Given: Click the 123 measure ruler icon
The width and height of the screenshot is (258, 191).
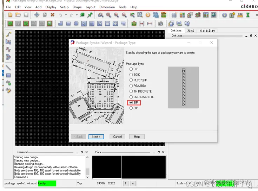Looking at the screenshot, I should [x=240, y=15].
